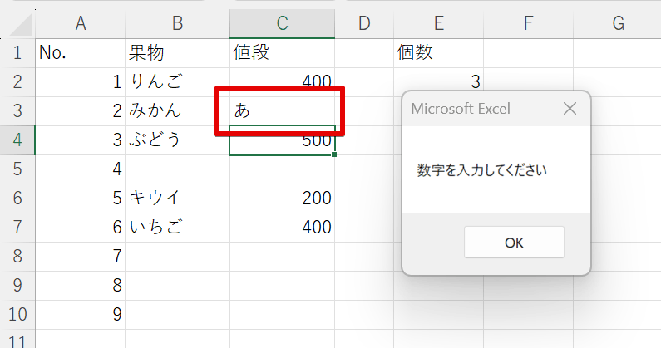Select the みかん cell
The width and height of the screenshot is (661, 348).
tap(177, 111)
